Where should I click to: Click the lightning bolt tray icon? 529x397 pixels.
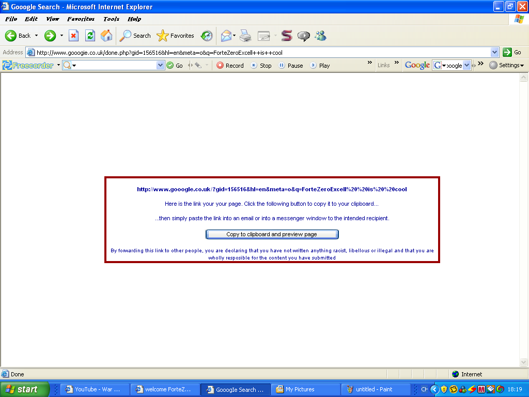click(472, 389)
